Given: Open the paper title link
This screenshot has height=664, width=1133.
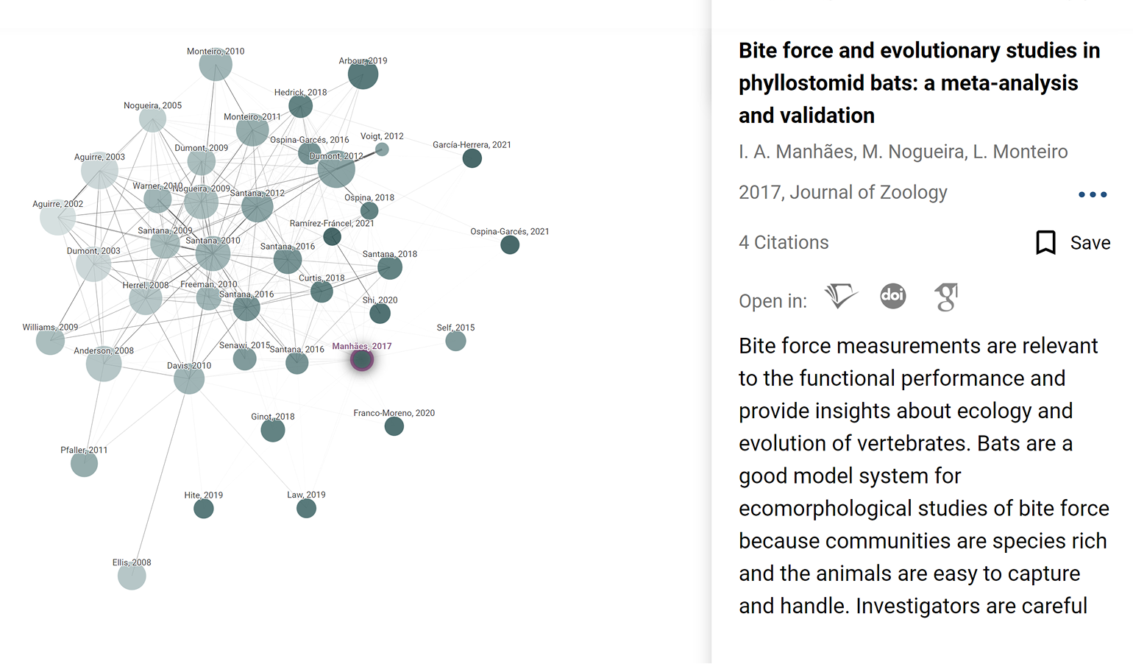Looking at the screenshot, I should [x=919, y=82].
